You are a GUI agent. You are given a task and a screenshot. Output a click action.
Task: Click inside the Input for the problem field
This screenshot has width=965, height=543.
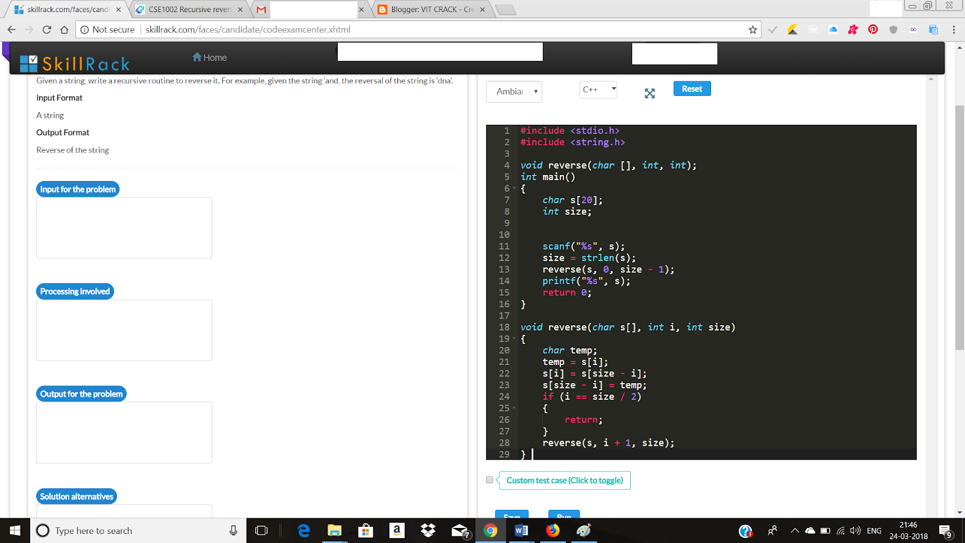124,227
